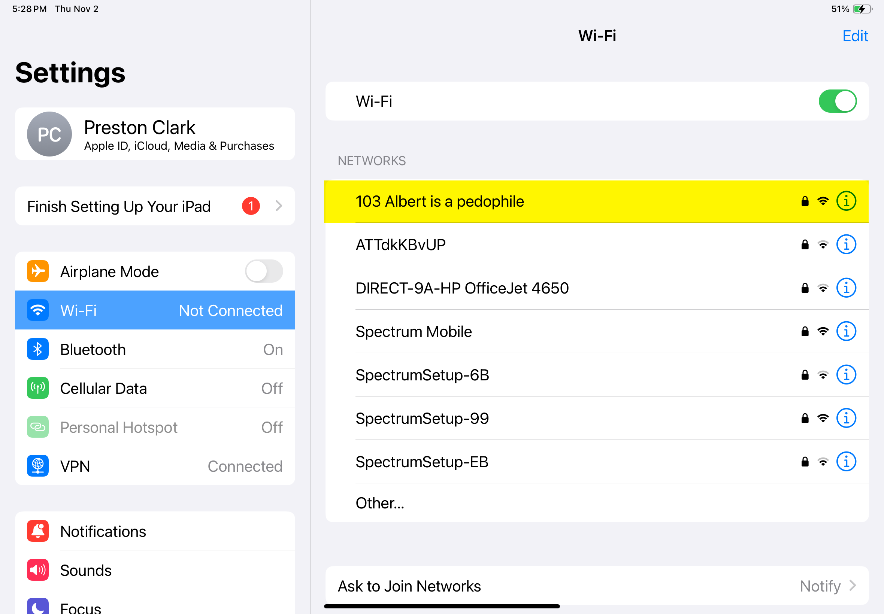Enable Airplane Mode toggle
Screen dimensions: 884x614
pyautogui.click(x=264, y=271)
